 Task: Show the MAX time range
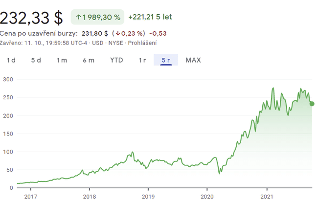click(x=193, y=60)
